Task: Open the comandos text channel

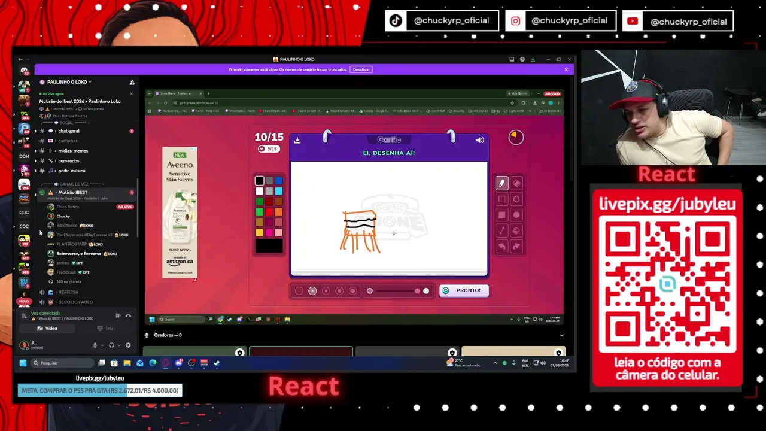Action: (x=87, y=161)
